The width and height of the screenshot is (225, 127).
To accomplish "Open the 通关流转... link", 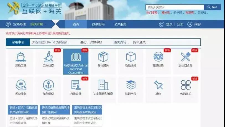I will [121, 42].
